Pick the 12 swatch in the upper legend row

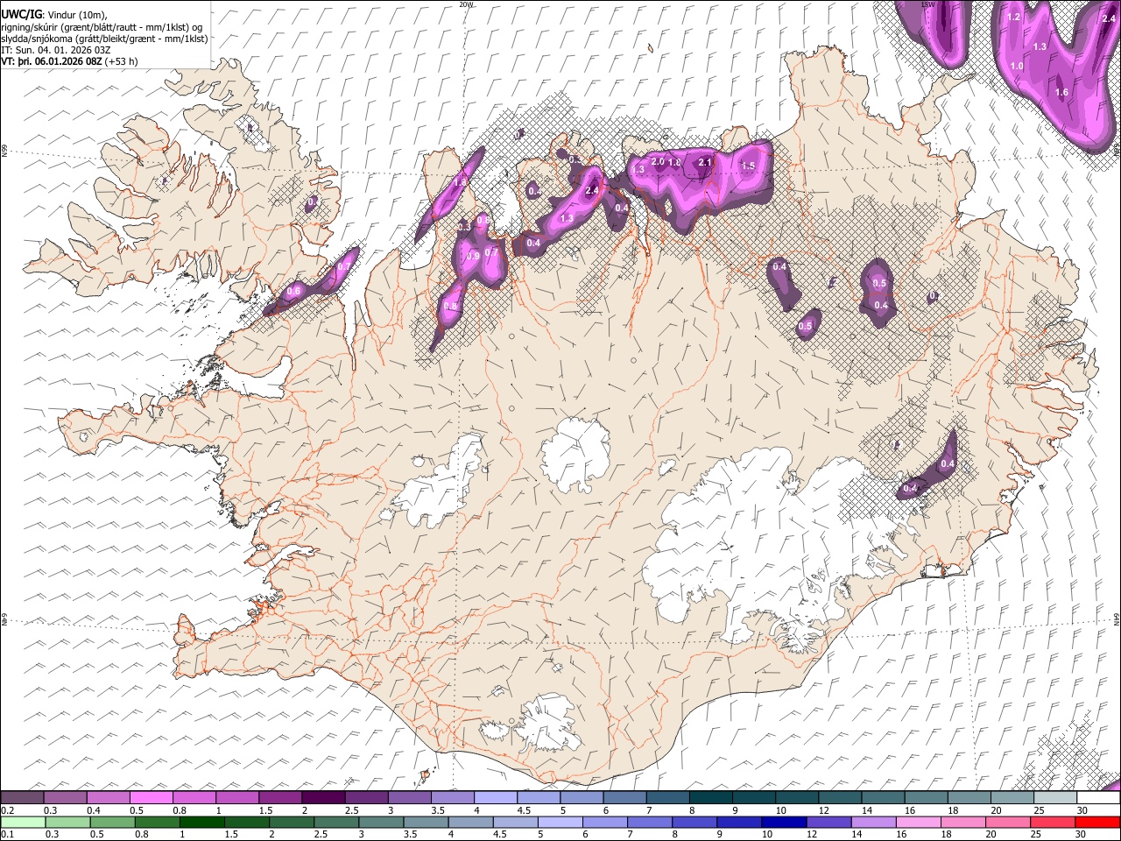(x=840, y=798)
